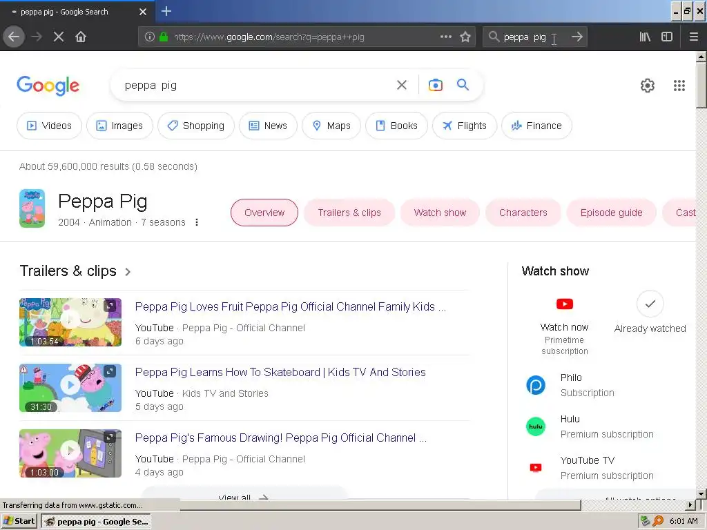
Task: Switch to Books results
Action: [x=396, y=126]
